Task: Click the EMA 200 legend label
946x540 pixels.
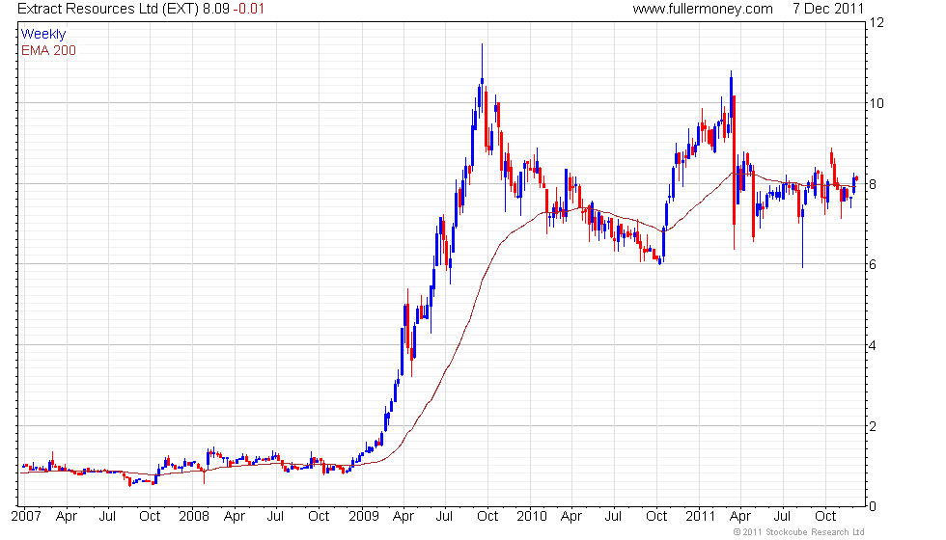Action: [x=49, y=50]
